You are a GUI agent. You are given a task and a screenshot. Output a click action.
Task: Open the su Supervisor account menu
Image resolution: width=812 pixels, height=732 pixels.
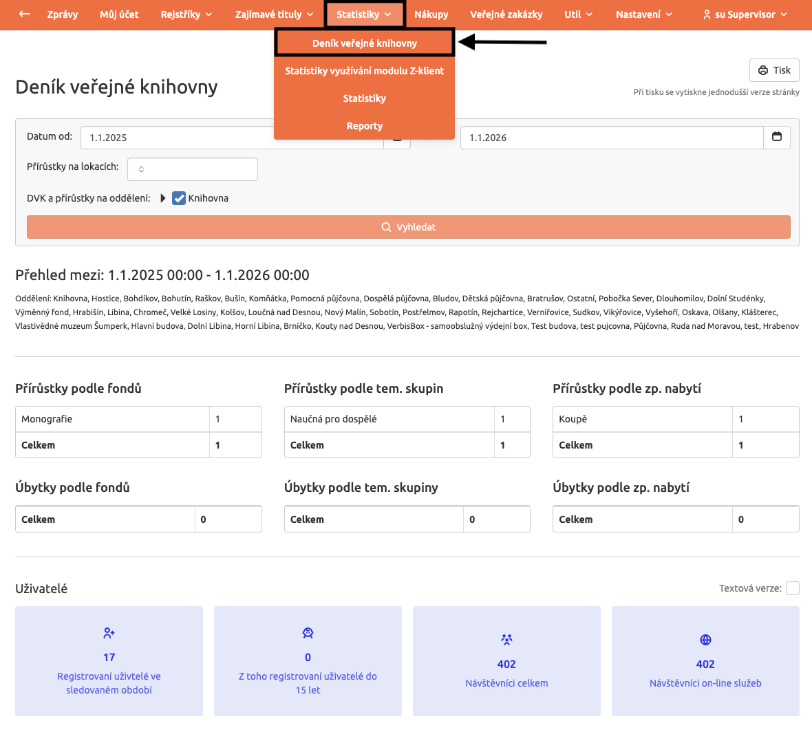coord(745,14)
